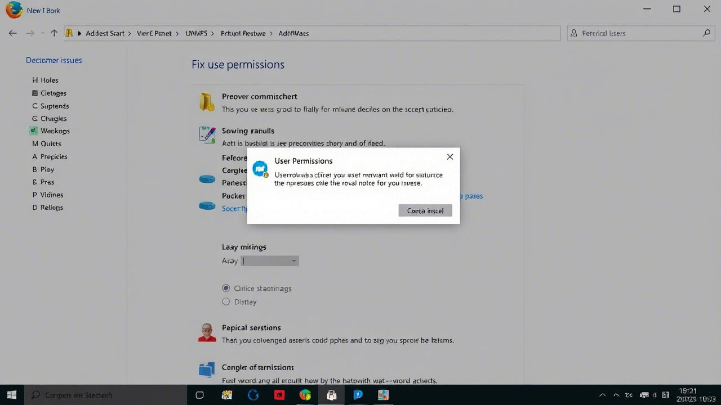Click the blue app icon in User Permissions dialog
The image size is (721, 405).
click(260, 168)
